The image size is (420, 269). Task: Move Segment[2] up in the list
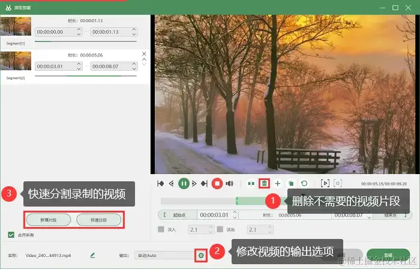pyautogui.click(x=144, y=59)
